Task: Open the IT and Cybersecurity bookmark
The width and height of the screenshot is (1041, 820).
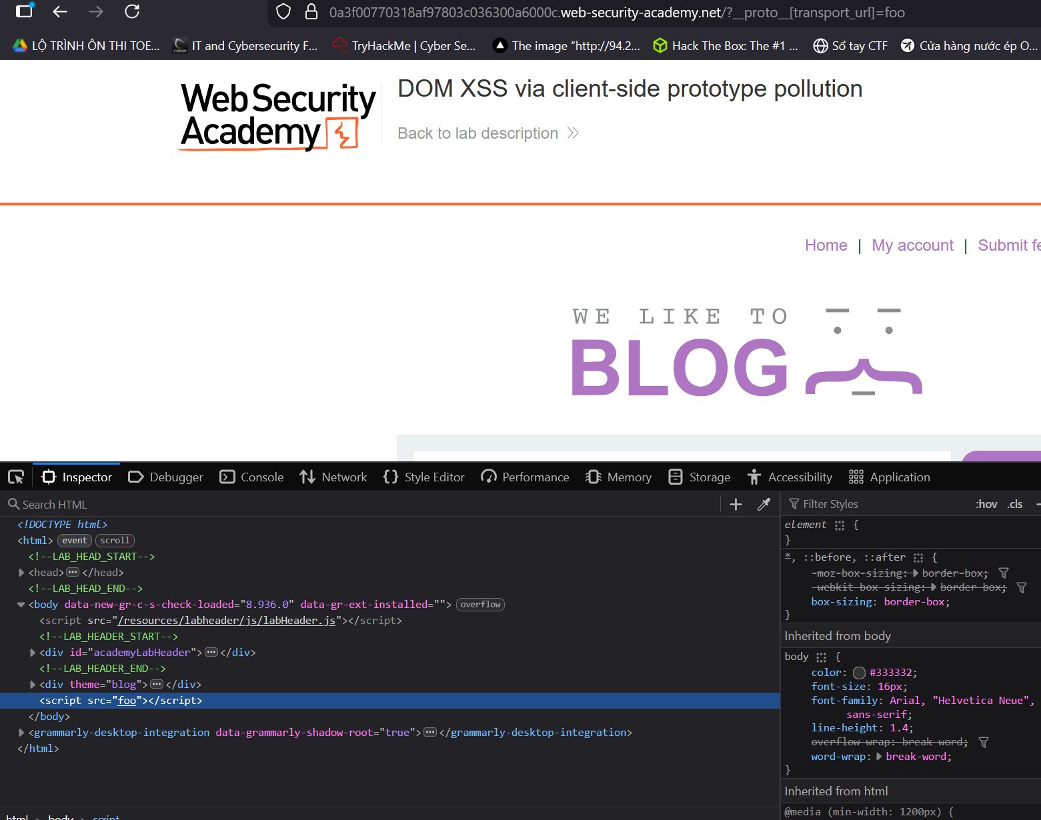Action: pos(245,45)
